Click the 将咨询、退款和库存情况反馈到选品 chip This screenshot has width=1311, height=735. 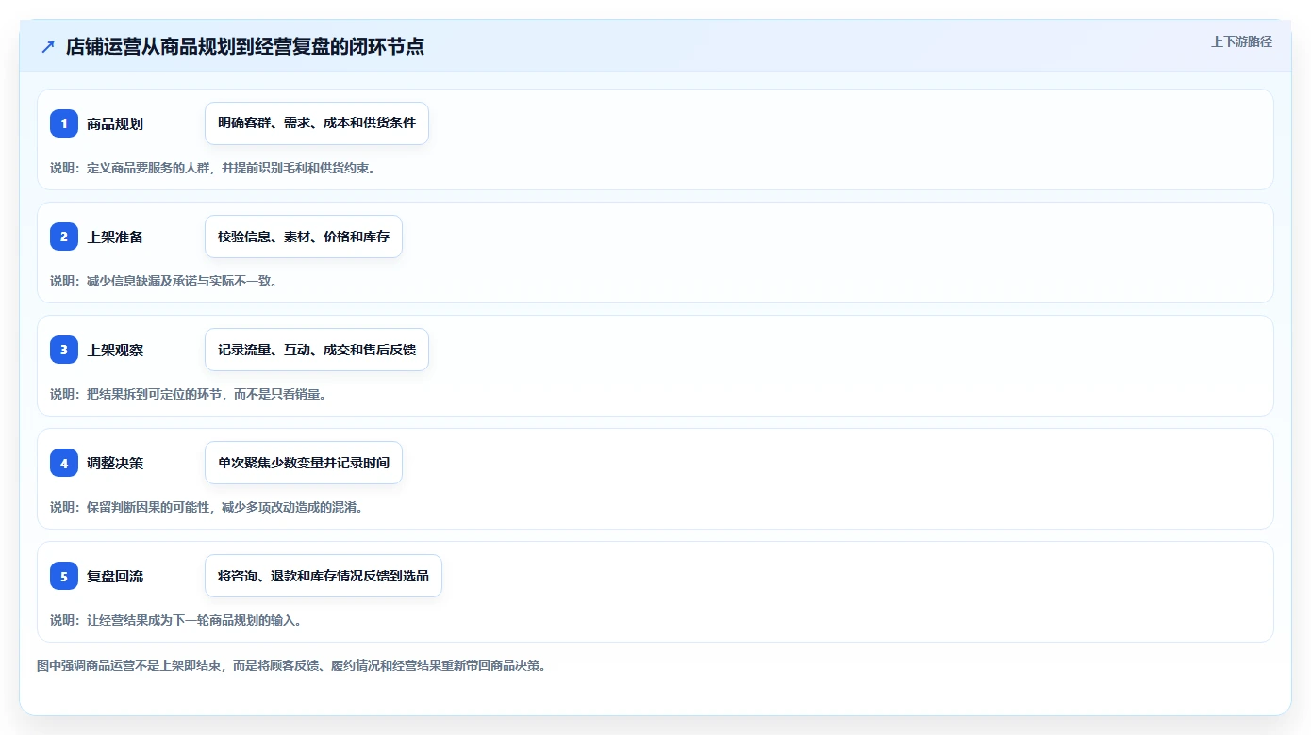point(324,576)
